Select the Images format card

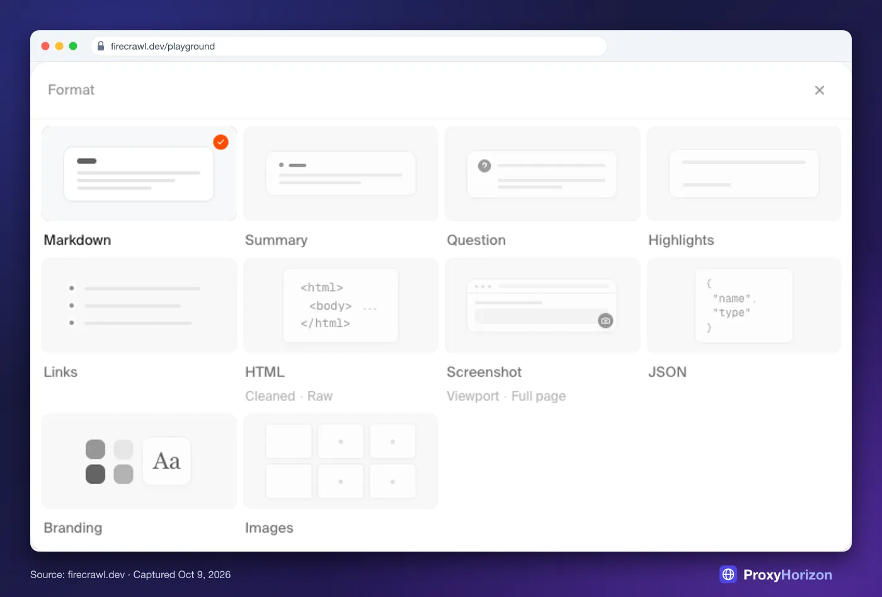point(340,461)
